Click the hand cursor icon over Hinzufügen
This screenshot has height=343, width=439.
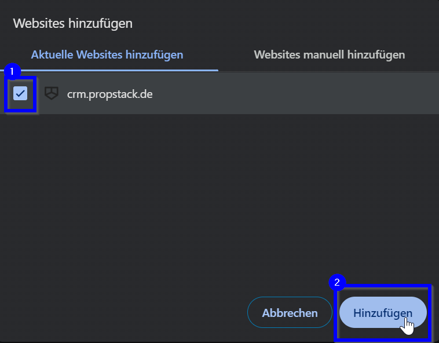pos(408,326)
